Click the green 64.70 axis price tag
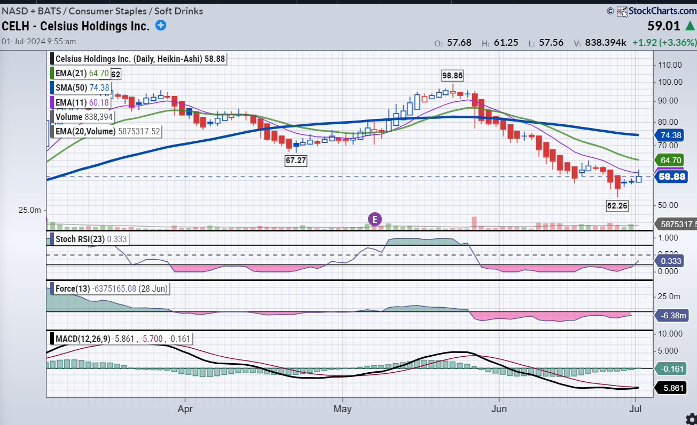The height and width of the screenshot is (425, 697). [670, 159]
